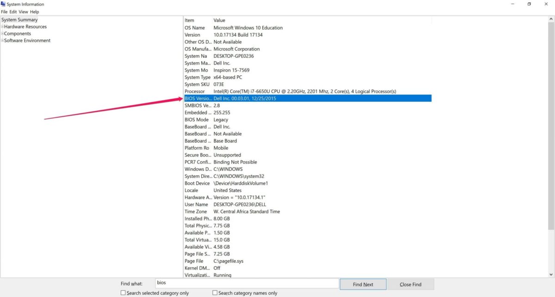Select the System Type x64-based PC row
555x297 pixels.
[308, 77]
